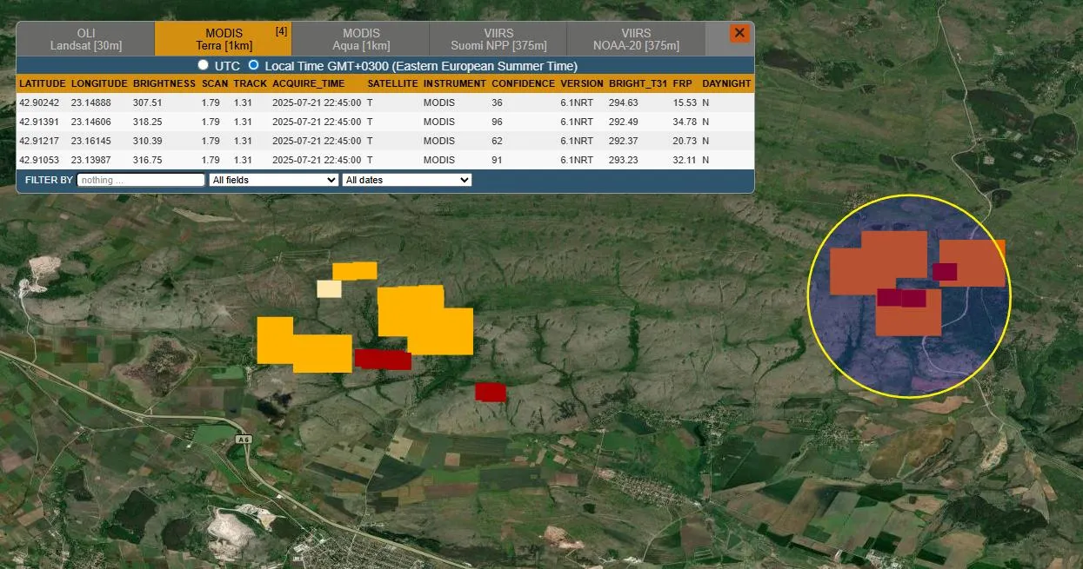The image size is (1083, 569).
Task: Switch to the MODIS Aqua tab
Action: click(361, 39)
